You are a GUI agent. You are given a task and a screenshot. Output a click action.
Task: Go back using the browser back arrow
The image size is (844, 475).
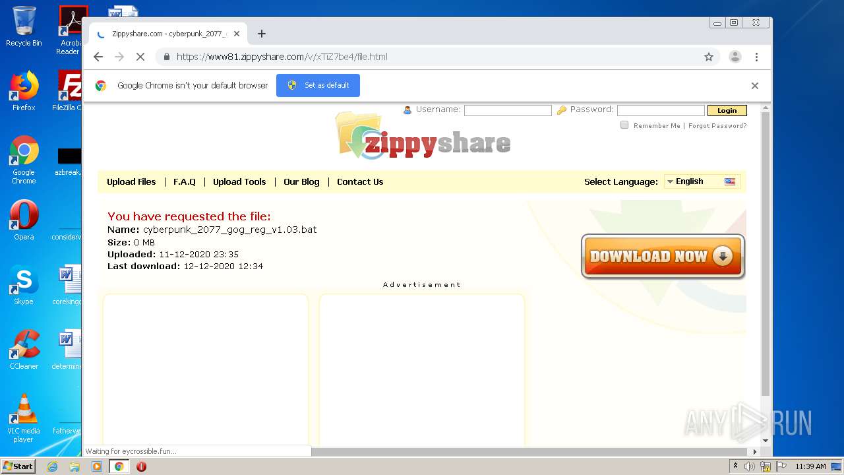tap(98, 57)
